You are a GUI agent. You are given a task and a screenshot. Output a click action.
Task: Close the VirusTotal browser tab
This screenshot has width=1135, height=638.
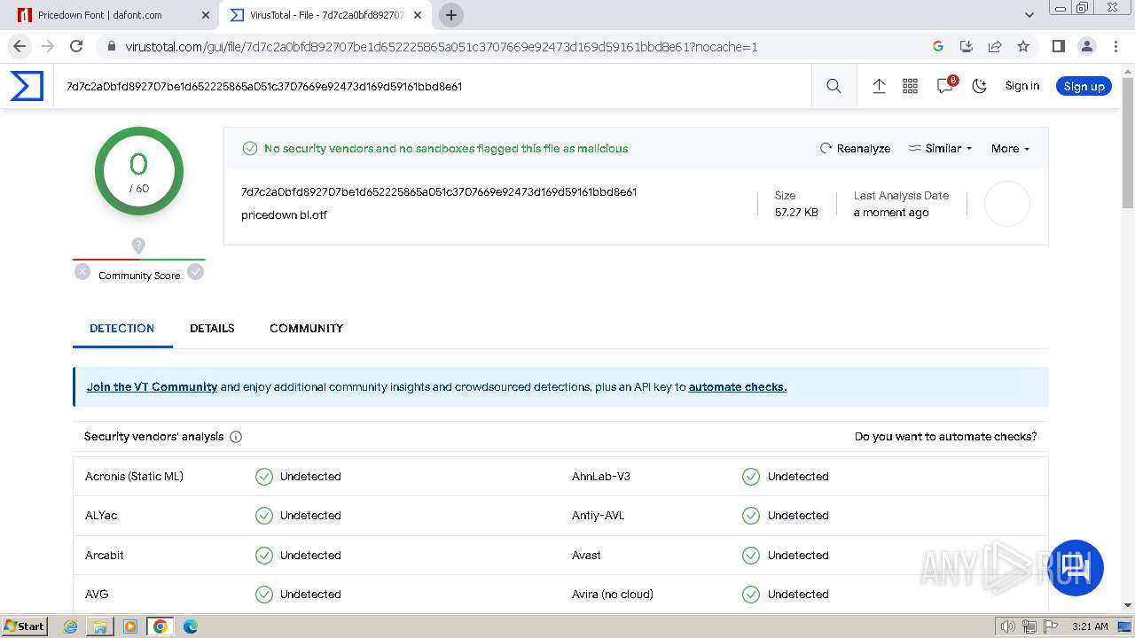[x=418, y=15]
